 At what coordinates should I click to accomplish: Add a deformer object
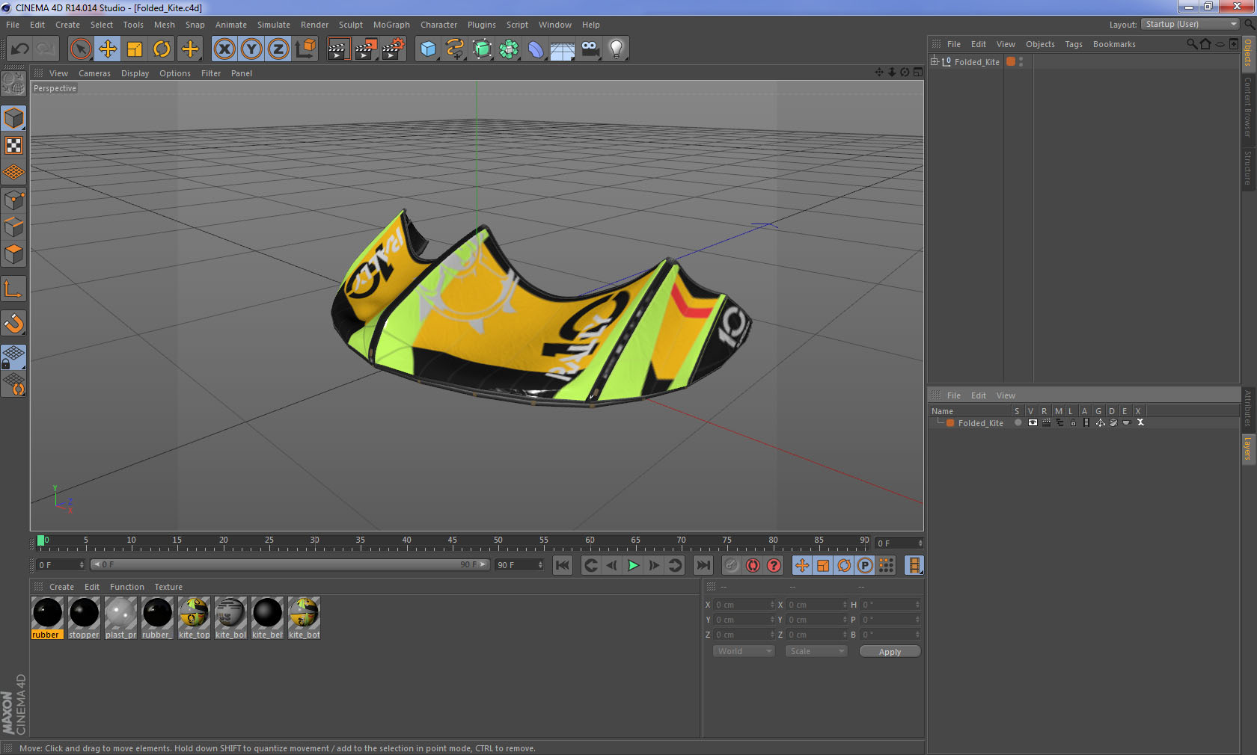click(536, 49)
